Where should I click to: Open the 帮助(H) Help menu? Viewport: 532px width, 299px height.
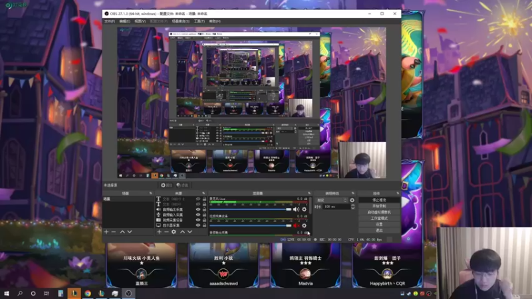coord(215,21)
